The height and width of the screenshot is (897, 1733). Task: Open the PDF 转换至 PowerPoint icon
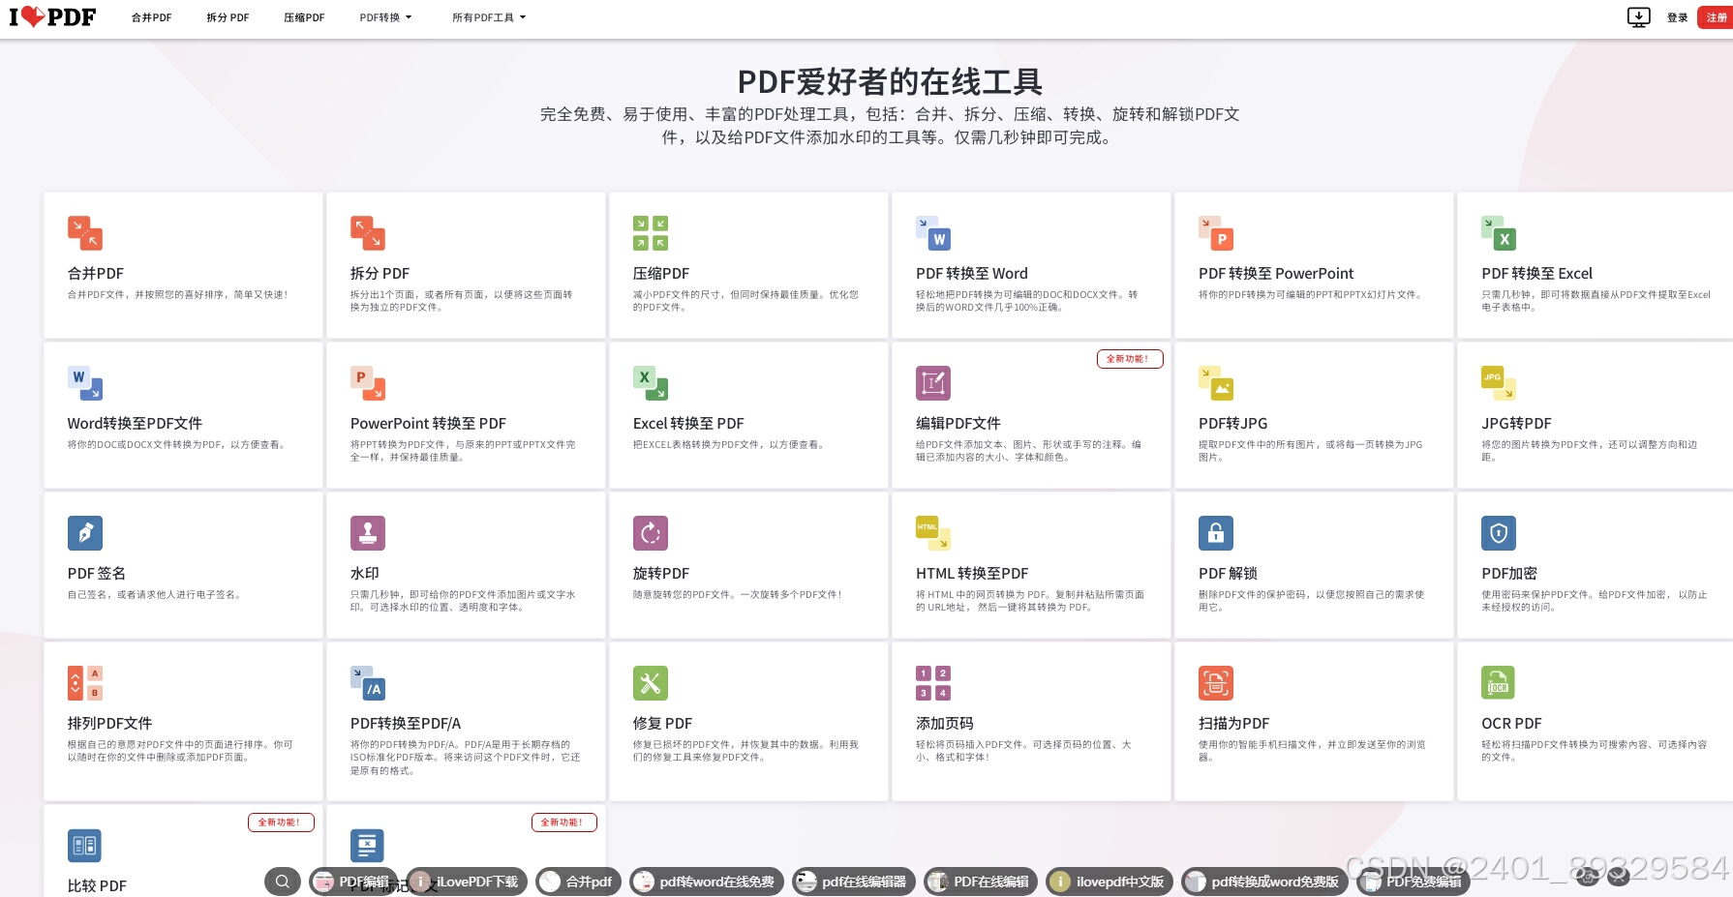coord(1216,233)
